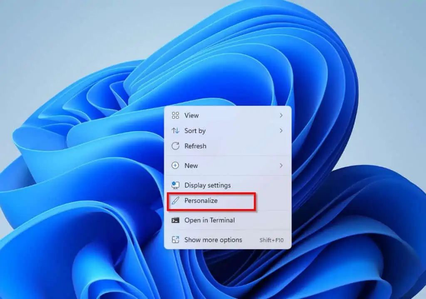This screenshot has width=426, height=299.
Task: Click the Show more options icon
Action: click(x=176, y=240)
